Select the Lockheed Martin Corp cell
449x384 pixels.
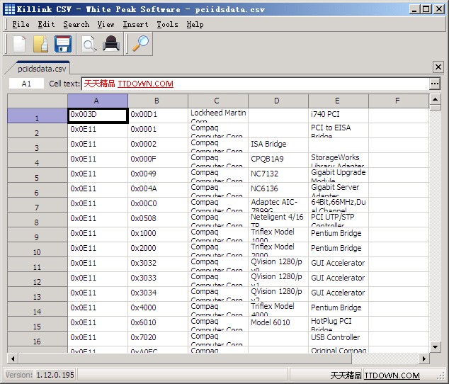point(218,115)
